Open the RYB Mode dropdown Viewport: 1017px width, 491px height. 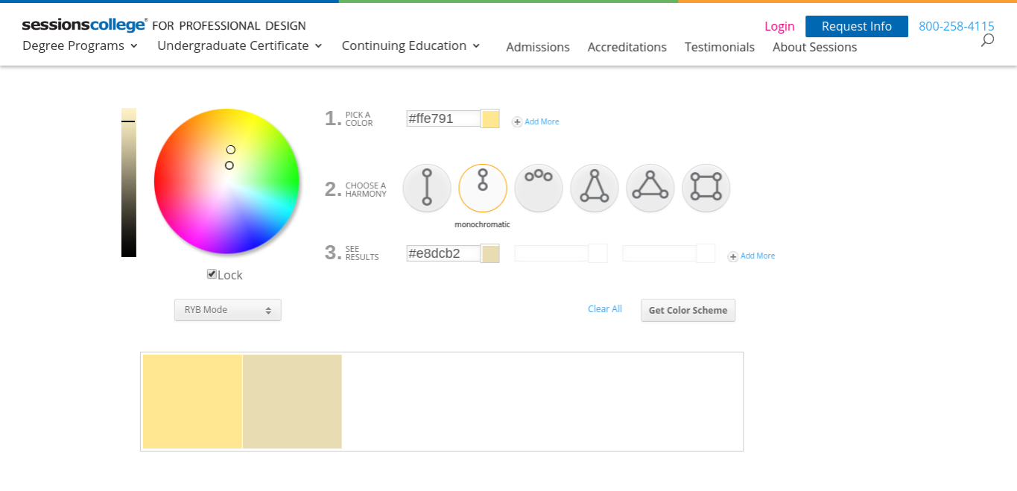coord(227,310)
